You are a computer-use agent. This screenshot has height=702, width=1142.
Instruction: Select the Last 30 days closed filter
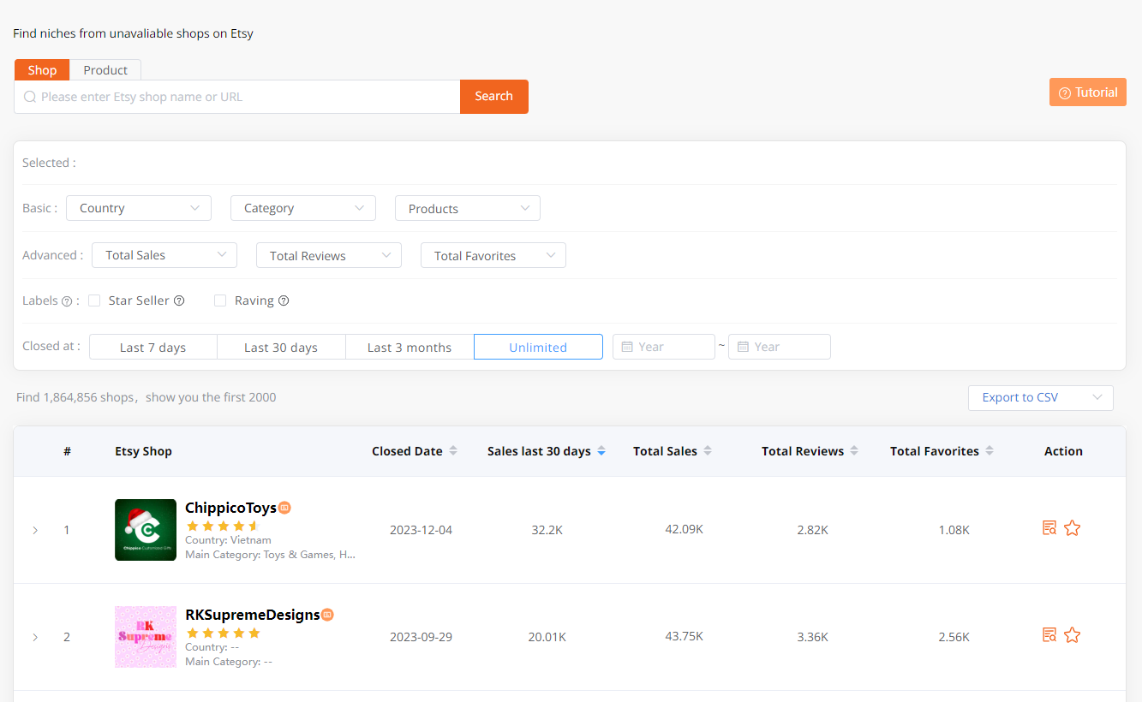click(281, 347)
